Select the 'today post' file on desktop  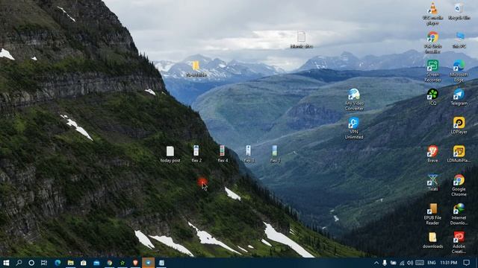coord(170,154)
